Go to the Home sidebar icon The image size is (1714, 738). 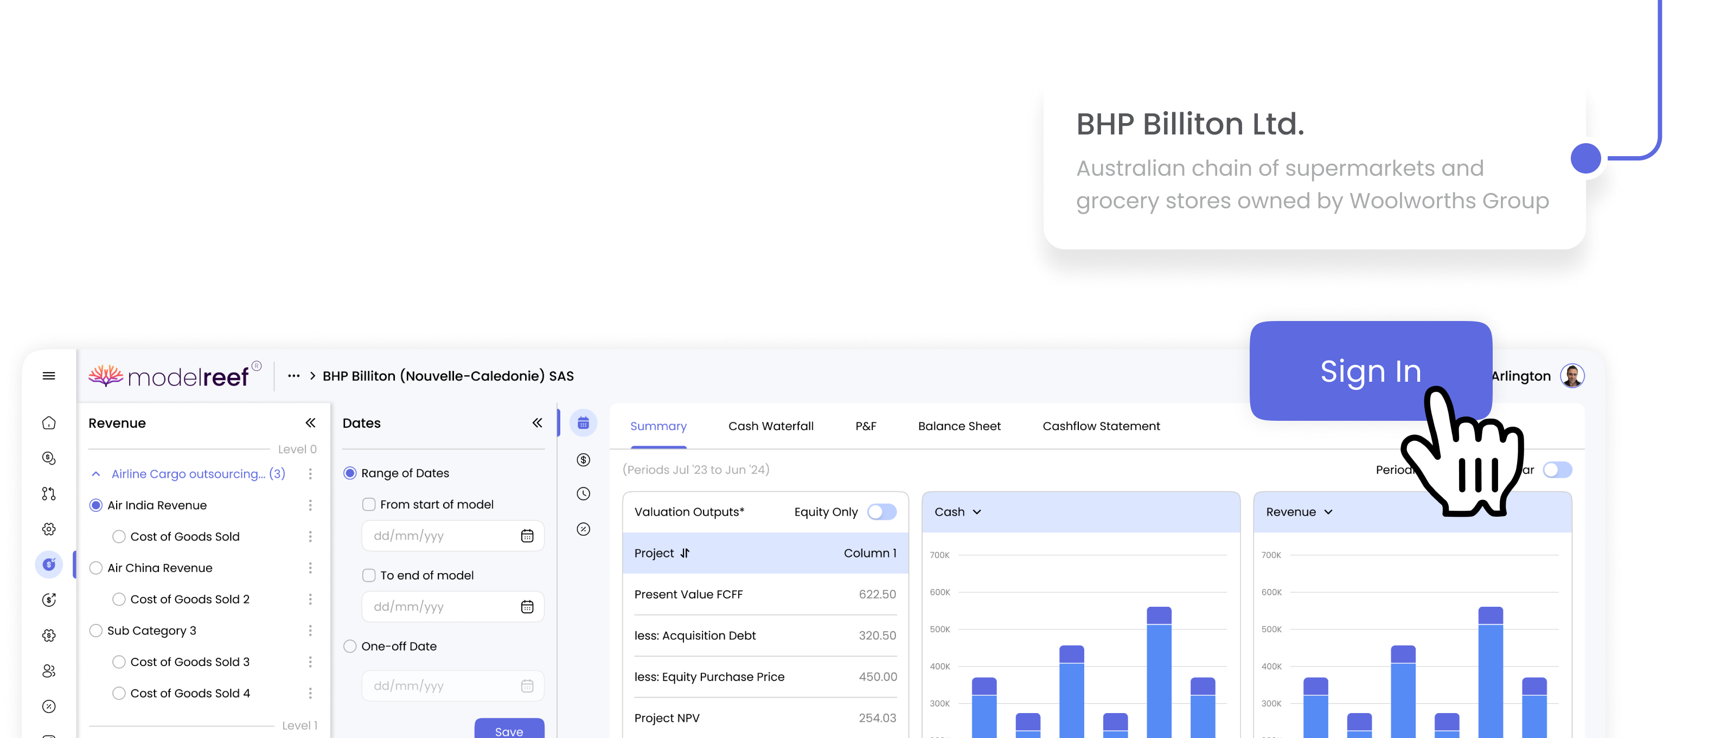click(49, 423)
